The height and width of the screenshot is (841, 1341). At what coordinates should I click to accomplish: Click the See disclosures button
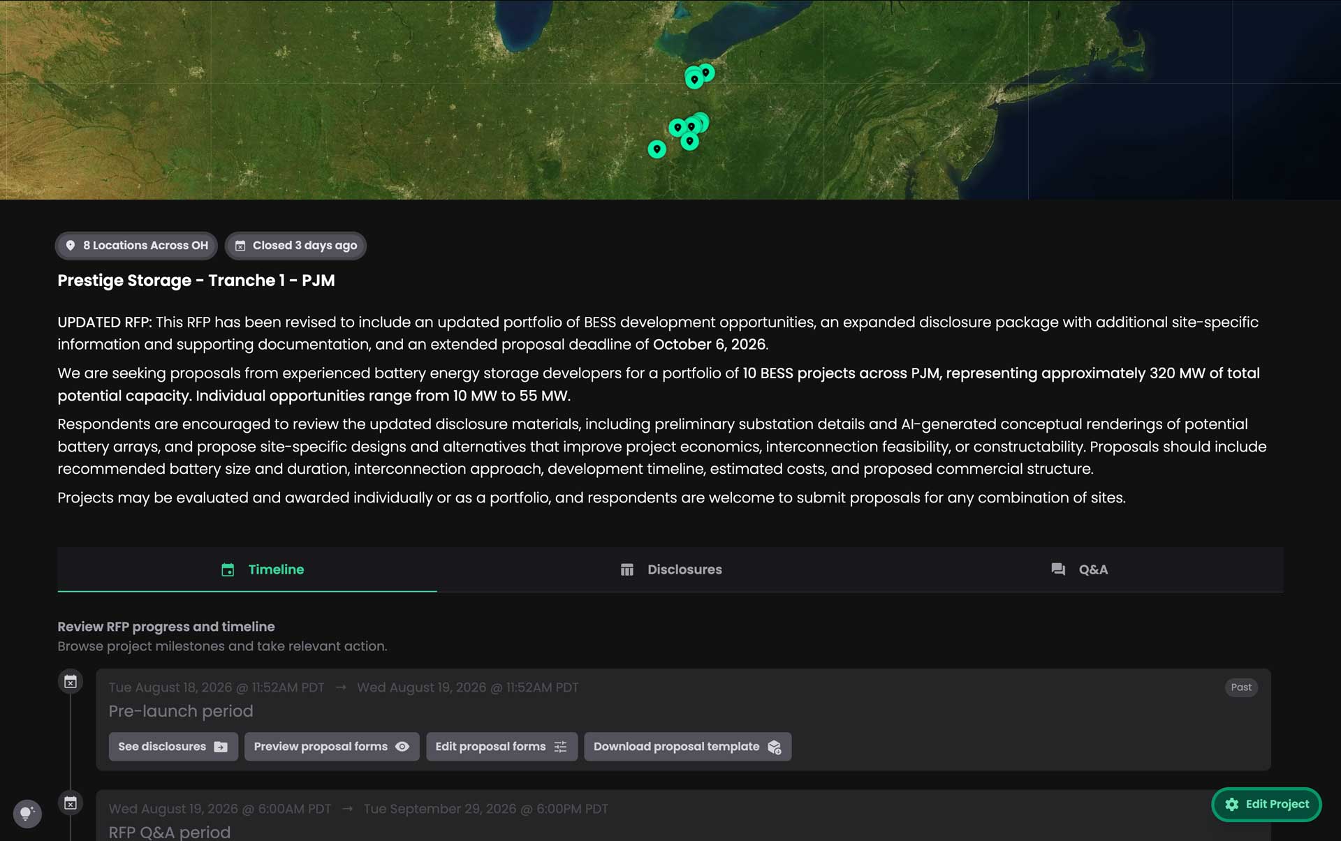click(x=173, y=747)
